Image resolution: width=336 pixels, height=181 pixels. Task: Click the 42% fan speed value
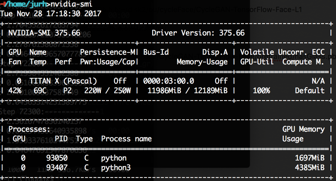(15, 91)
